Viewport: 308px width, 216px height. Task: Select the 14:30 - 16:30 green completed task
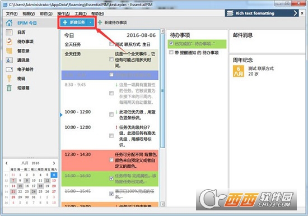tap(110, 178)
